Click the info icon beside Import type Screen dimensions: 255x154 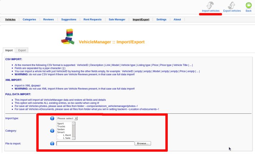pos(52,118)
